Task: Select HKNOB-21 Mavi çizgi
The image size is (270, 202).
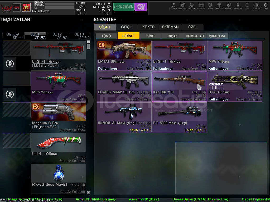Action: click(x=124, y=117)
